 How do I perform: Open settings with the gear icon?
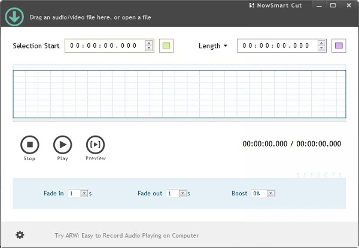20,235
